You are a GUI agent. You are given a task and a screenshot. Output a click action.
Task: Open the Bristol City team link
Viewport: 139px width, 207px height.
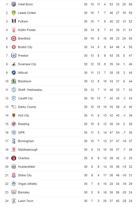pos(25,47)
